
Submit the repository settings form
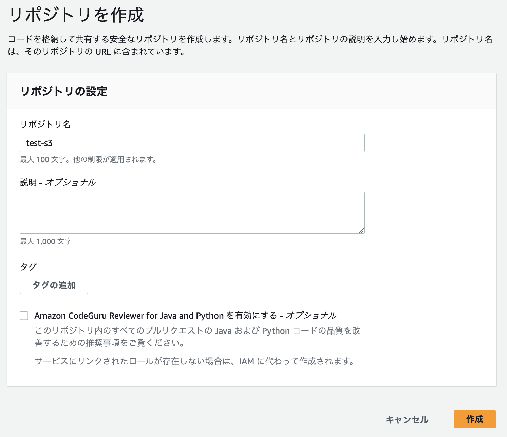coord(475,419)
